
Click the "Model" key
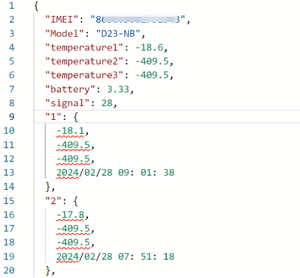tap(65, 34)
